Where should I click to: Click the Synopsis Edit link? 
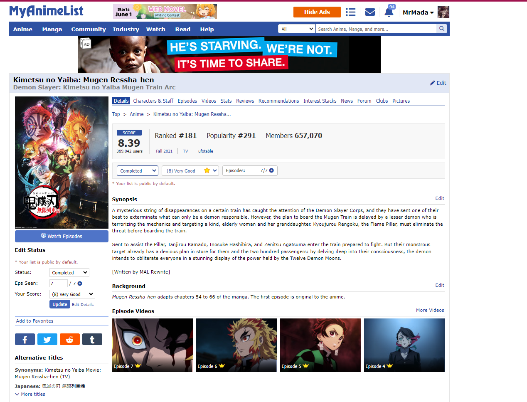[x=440, y=198]
